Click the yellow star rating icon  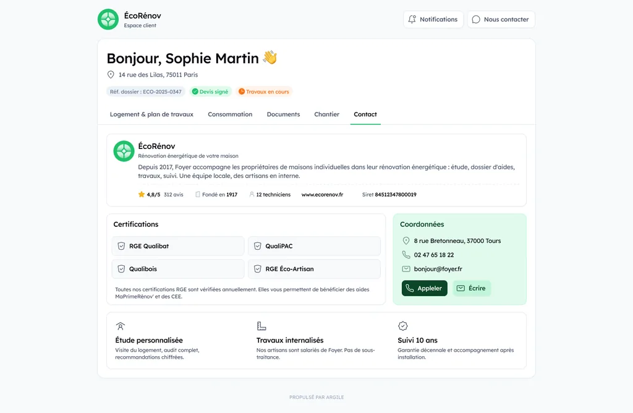pyautogui.click(x=142, y=195)
